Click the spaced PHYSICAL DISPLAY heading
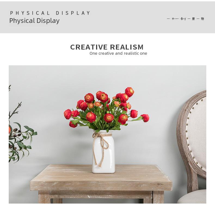The height and width of the screenshot is (209, 215). pos(50,13)
